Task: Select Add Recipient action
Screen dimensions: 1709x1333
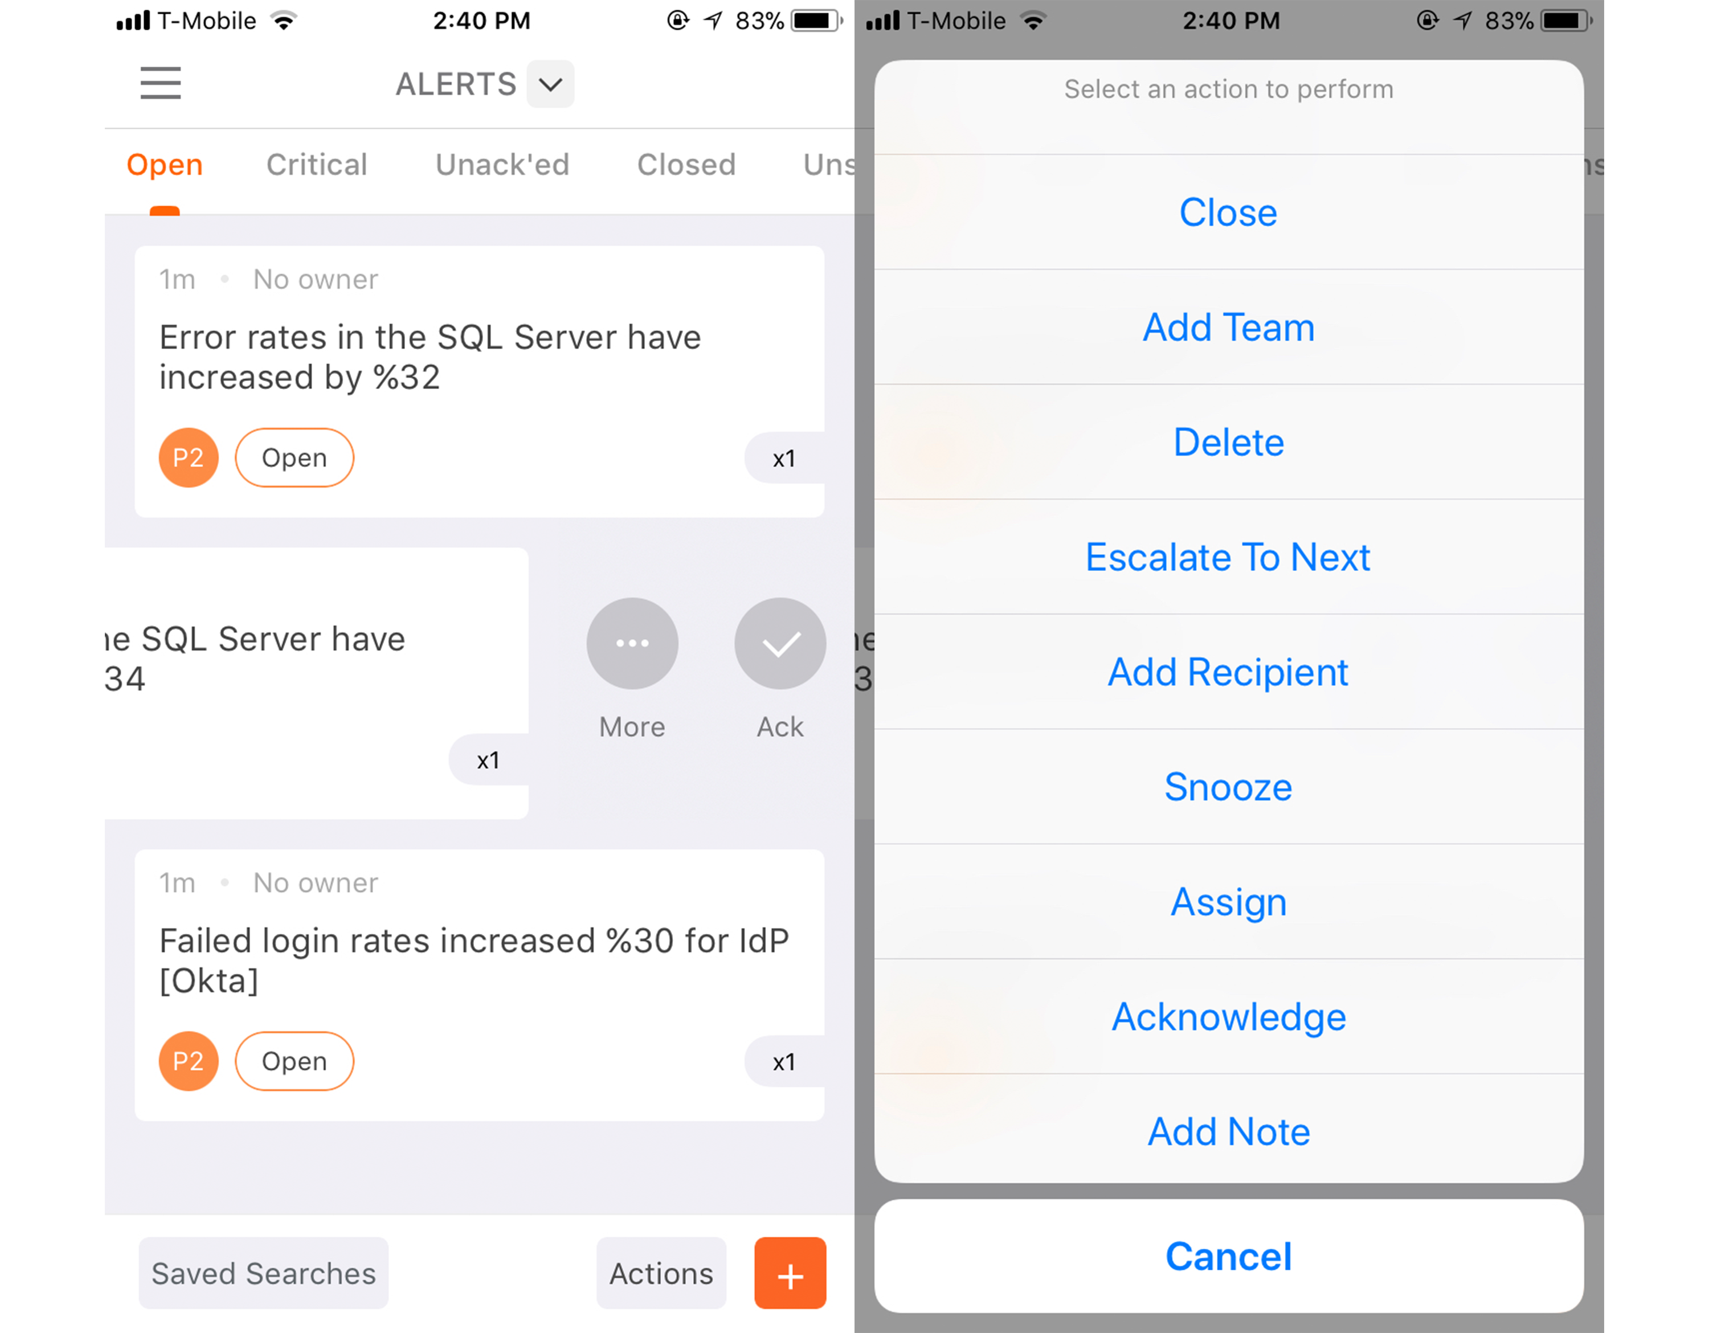Action: point(1228,673)
